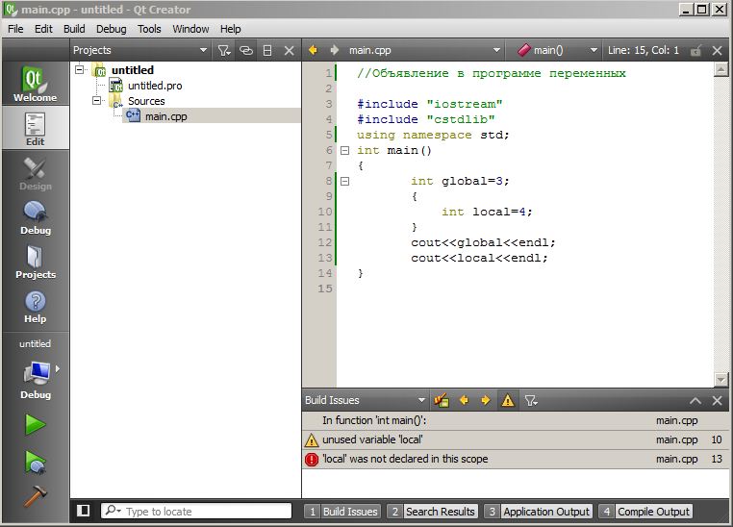Select the 'local' was not declared error
The height and width of the screenshot is (527, 733).
pos(516,460)
